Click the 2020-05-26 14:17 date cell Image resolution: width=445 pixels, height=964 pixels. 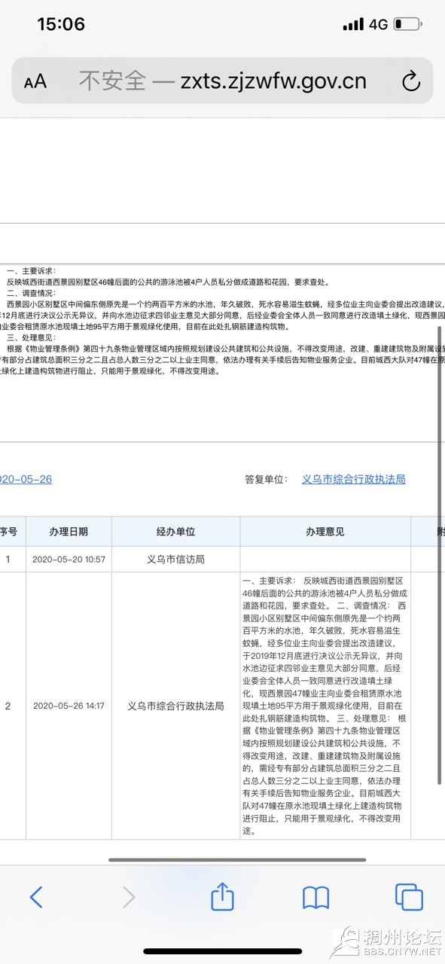(x=68, y=706)
